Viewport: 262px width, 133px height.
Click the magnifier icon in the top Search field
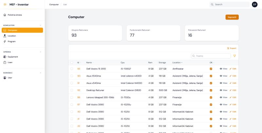click(x=212, y=5)
